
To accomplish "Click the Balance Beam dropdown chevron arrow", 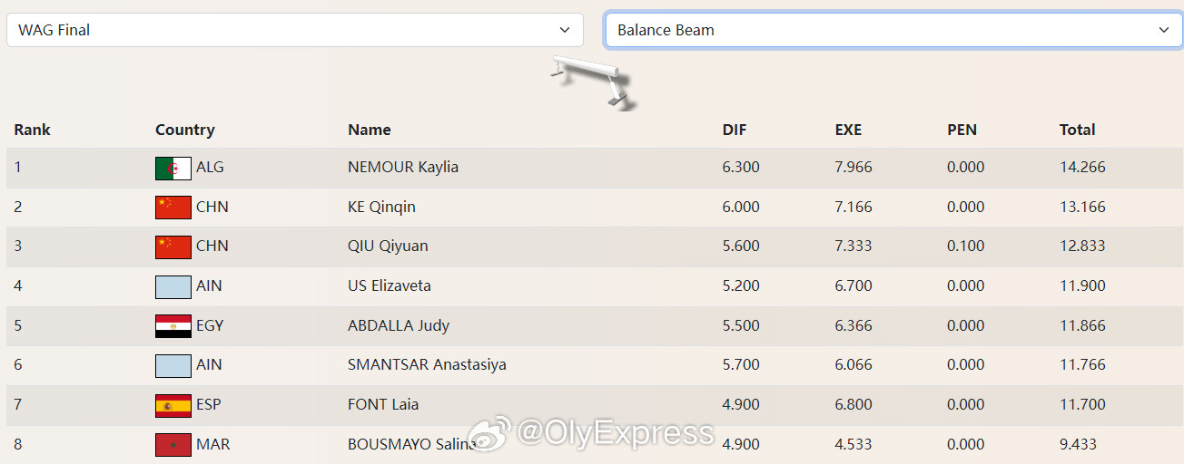I will click(1164, 30).
